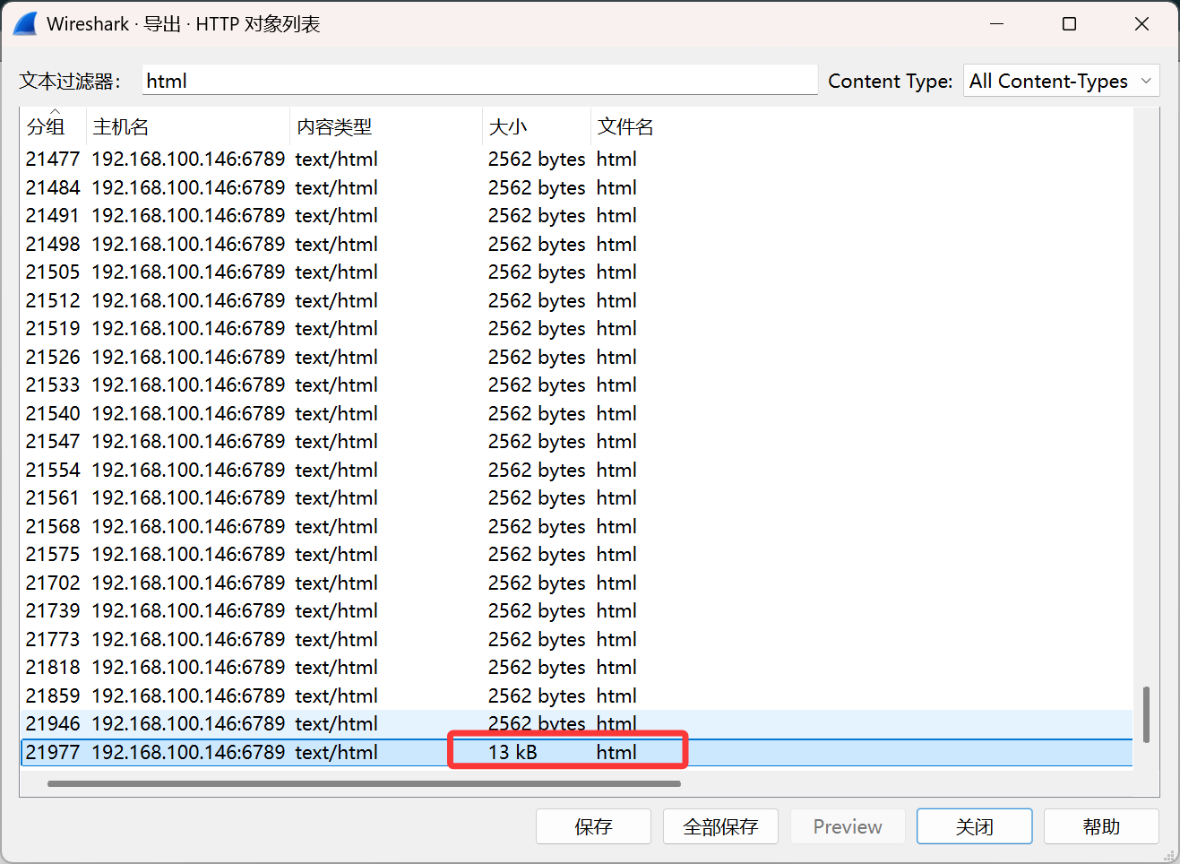The image size is (1180, 864).
Task: Focus the text filter field containing html
Action: (479, 81)
